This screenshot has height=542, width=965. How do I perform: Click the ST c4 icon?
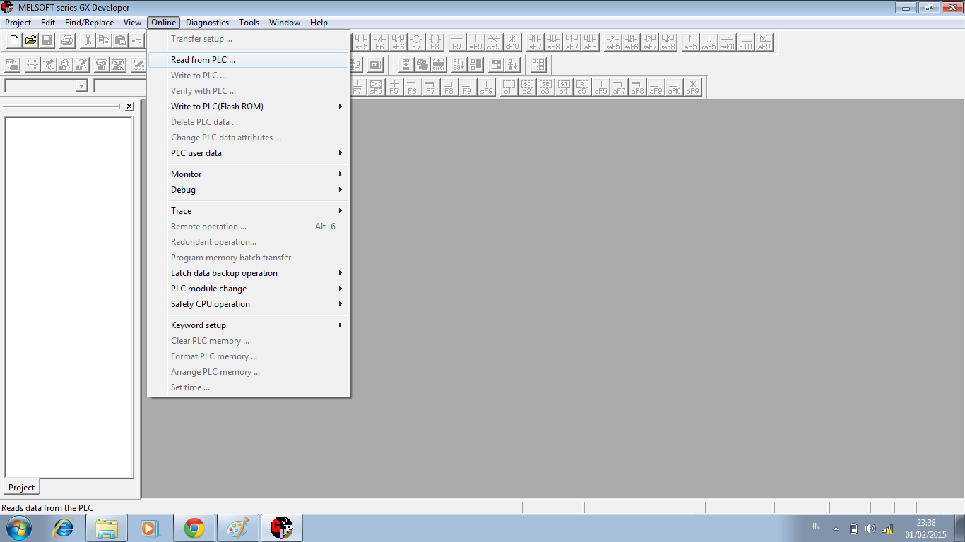(564, 87)
